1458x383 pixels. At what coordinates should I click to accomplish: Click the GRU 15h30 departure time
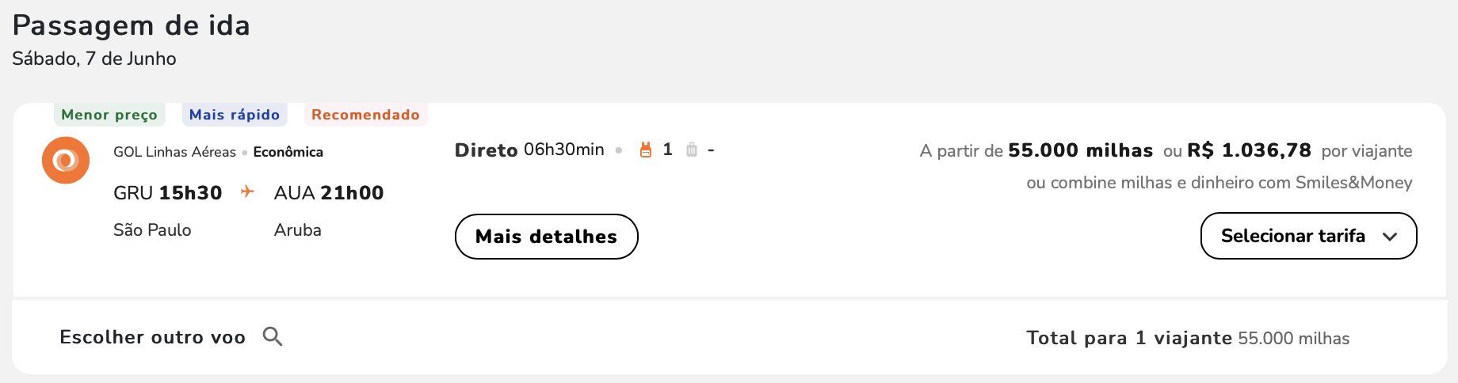(168, 192)
